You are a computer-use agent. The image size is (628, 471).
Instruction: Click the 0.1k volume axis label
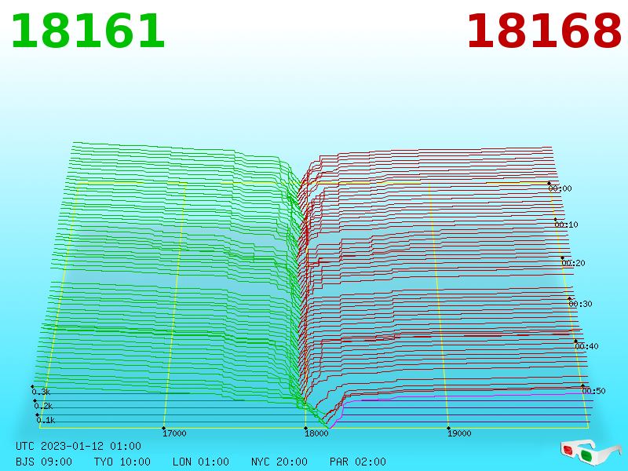[x=46, y=420]
